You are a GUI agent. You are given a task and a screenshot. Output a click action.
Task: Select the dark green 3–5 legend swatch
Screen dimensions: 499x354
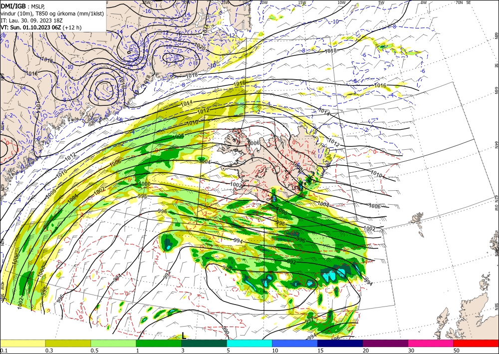click(x=204, y=343)
